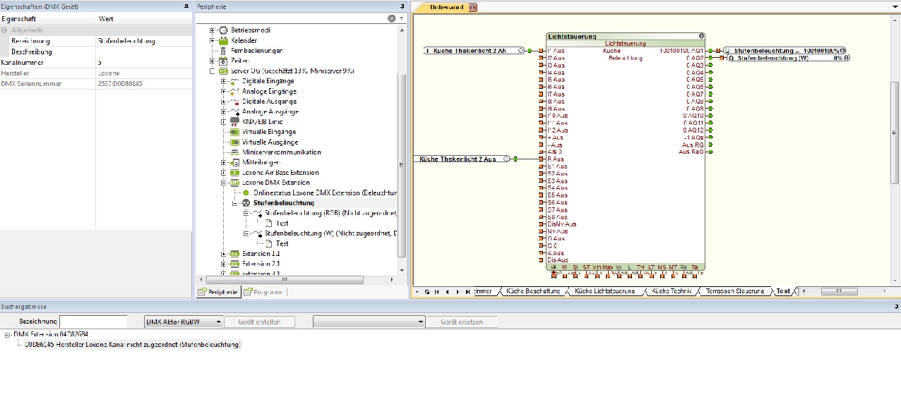Select the KNX/EIB Line icon
901x397 pixels.
tap(234, 122)
